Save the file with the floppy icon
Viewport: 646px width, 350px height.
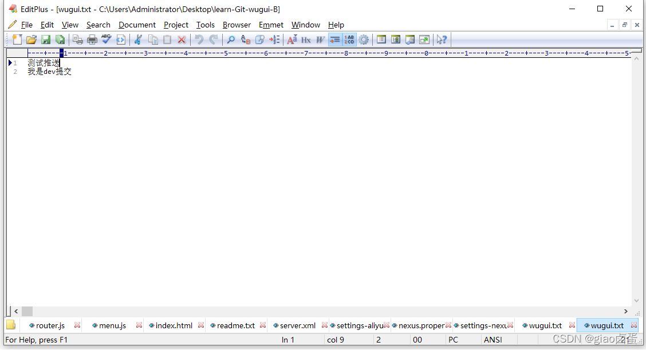(x=46, y=40)
